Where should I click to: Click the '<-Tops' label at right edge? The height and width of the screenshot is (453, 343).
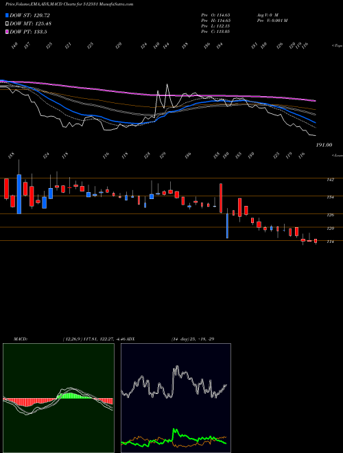(337, 46)
